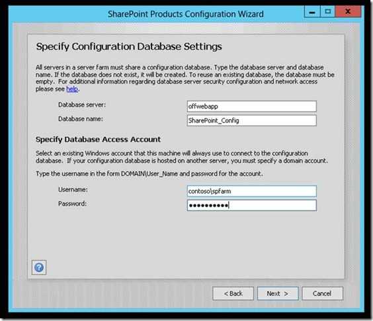This screenshot has width=373, height=321.
Task: Click Specify Configuration Database Settings heading
Action: 129,47
